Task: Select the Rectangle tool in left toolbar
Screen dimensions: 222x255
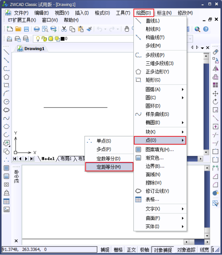Action: (x=6, y=85)
